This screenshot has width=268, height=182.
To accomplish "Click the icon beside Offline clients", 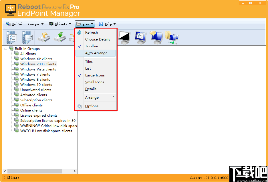I will [x=17, y=105].
